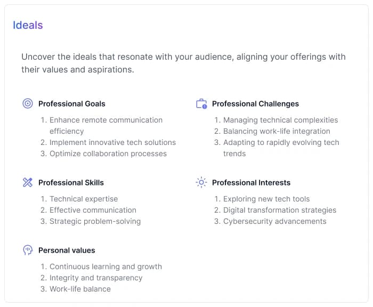Click the sun icon beside Professional Interests

click(201, 182)
